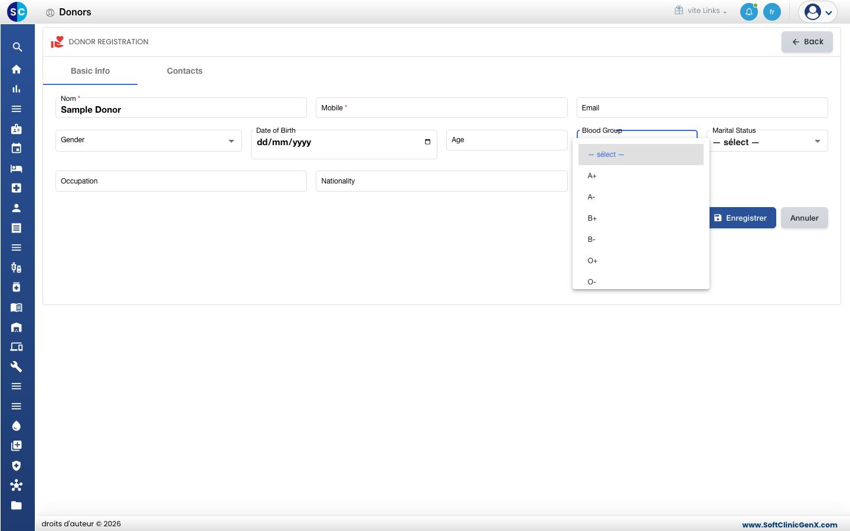Expand the Favorite Links dropdown
Viewport: 850px width, 531px height.
click(701, 11)
